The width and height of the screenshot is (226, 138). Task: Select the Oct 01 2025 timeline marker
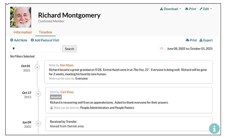(37, 67)
